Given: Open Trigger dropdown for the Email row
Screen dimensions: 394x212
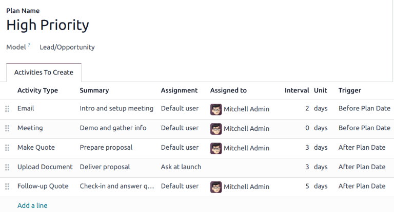Looking at the screenshot, I should click(x=364, y=109).
